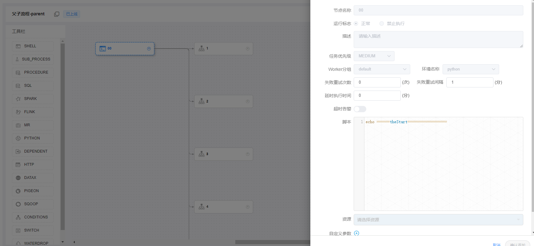Select sub-process node 2 on canvas
The width and height of the screenshot is (534, 246).
224,101
